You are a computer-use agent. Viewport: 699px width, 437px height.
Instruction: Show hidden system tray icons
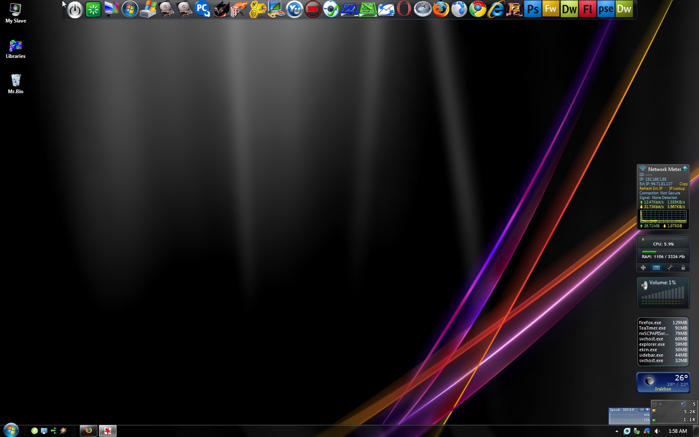click(x=617, y=431)
